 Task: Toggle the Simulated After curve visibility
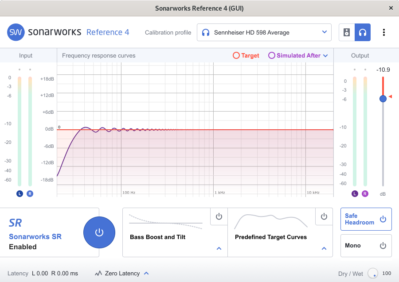(x=294, y=55)
